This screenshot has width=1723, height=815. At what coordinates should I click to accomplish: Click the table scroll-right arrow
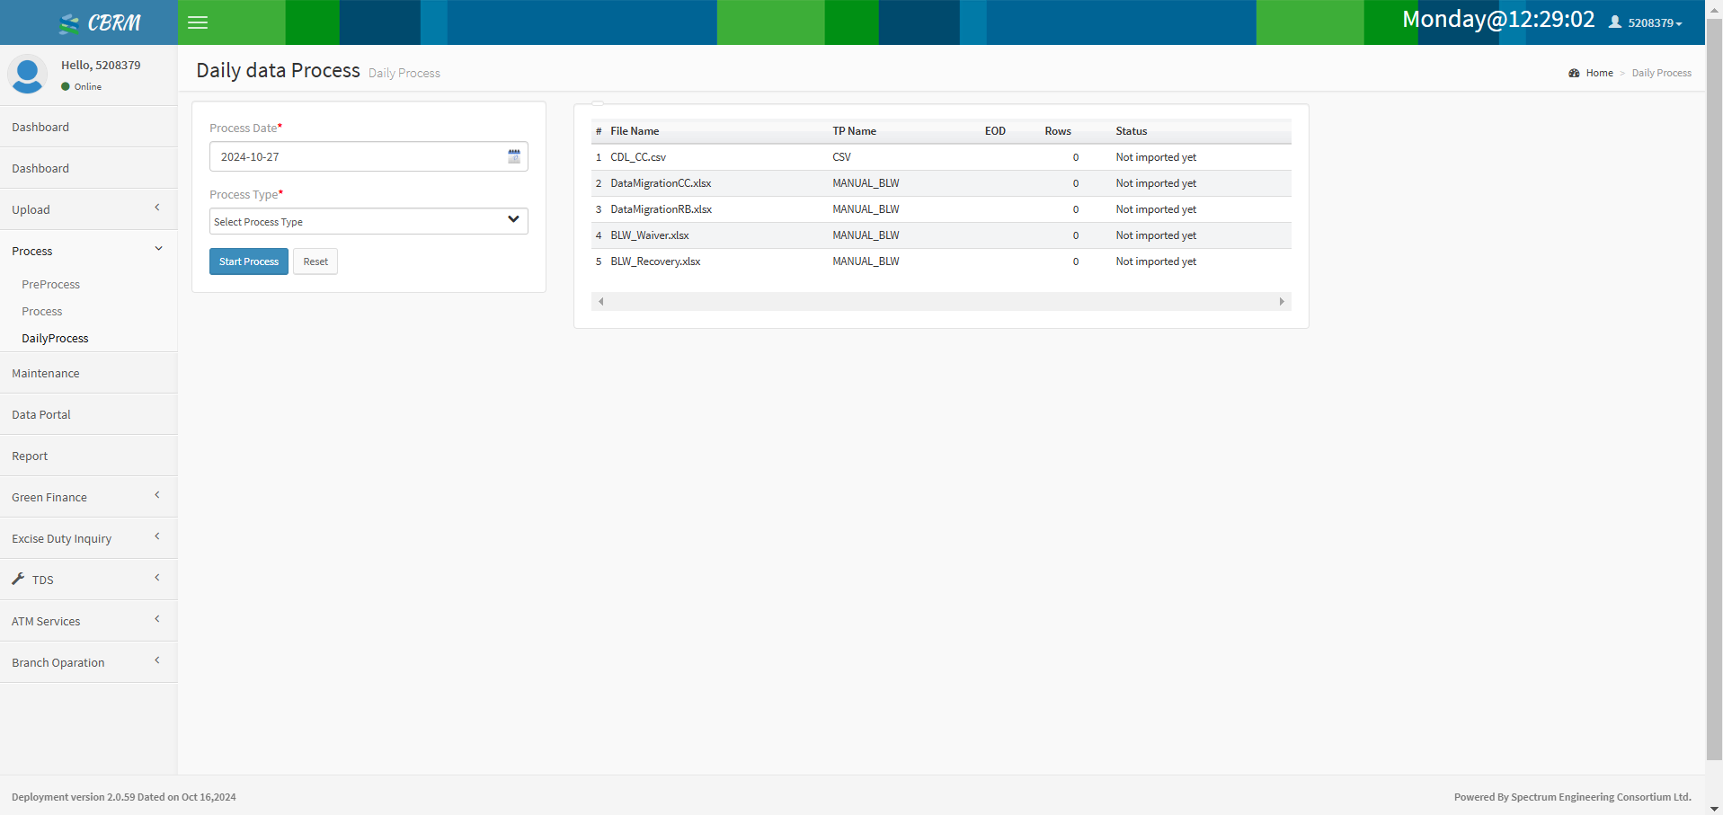1282,301
